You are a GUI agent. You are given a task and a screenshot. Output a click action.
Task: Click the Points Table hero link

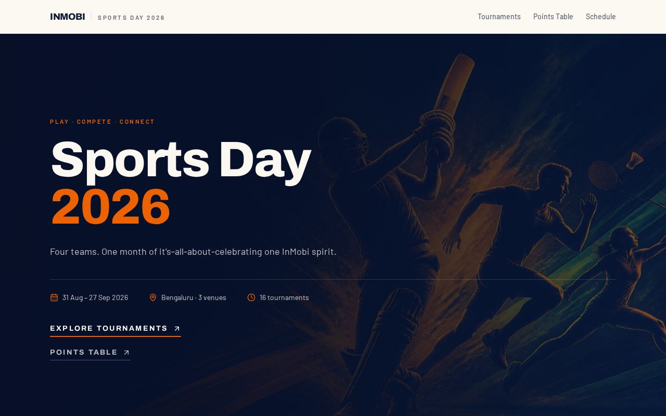[x=90, y=353]
